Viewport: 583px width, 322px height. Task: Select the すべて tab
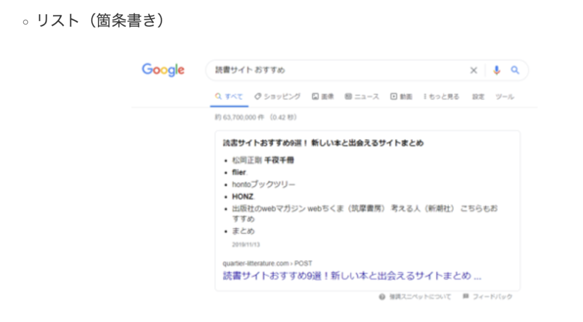[229, 97]
